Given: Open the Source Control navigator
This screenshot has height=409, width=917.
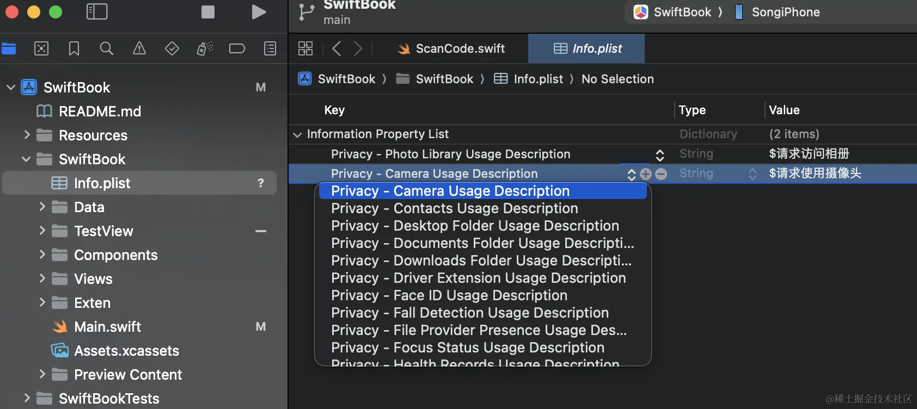Looking at the screenshot, I should 41,48.
